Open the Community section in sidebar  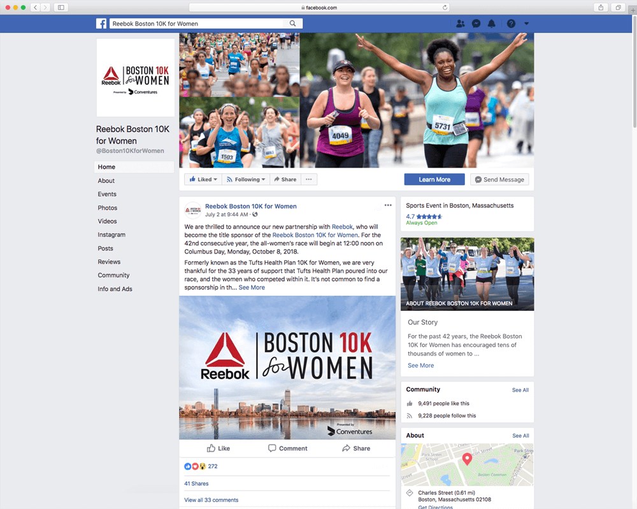[113, 275]
